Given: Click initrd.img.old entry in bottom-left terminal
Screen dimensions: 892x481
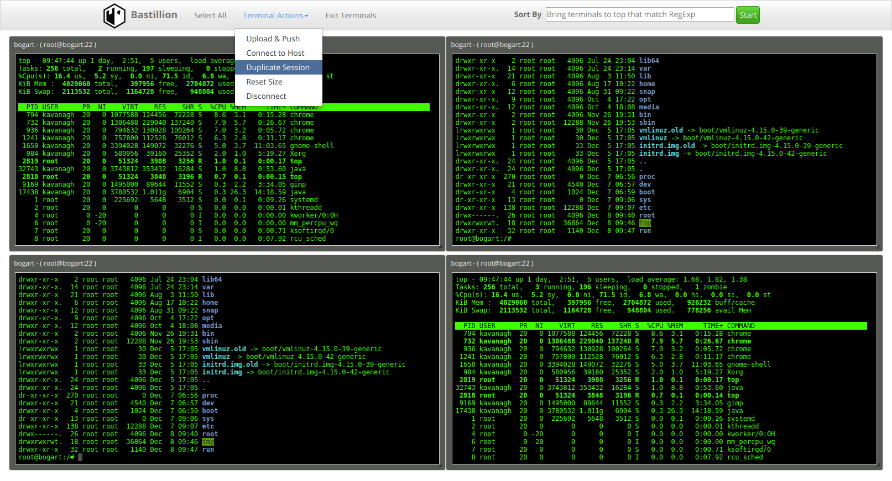Looking at the screenshot, I should point(230,364).
